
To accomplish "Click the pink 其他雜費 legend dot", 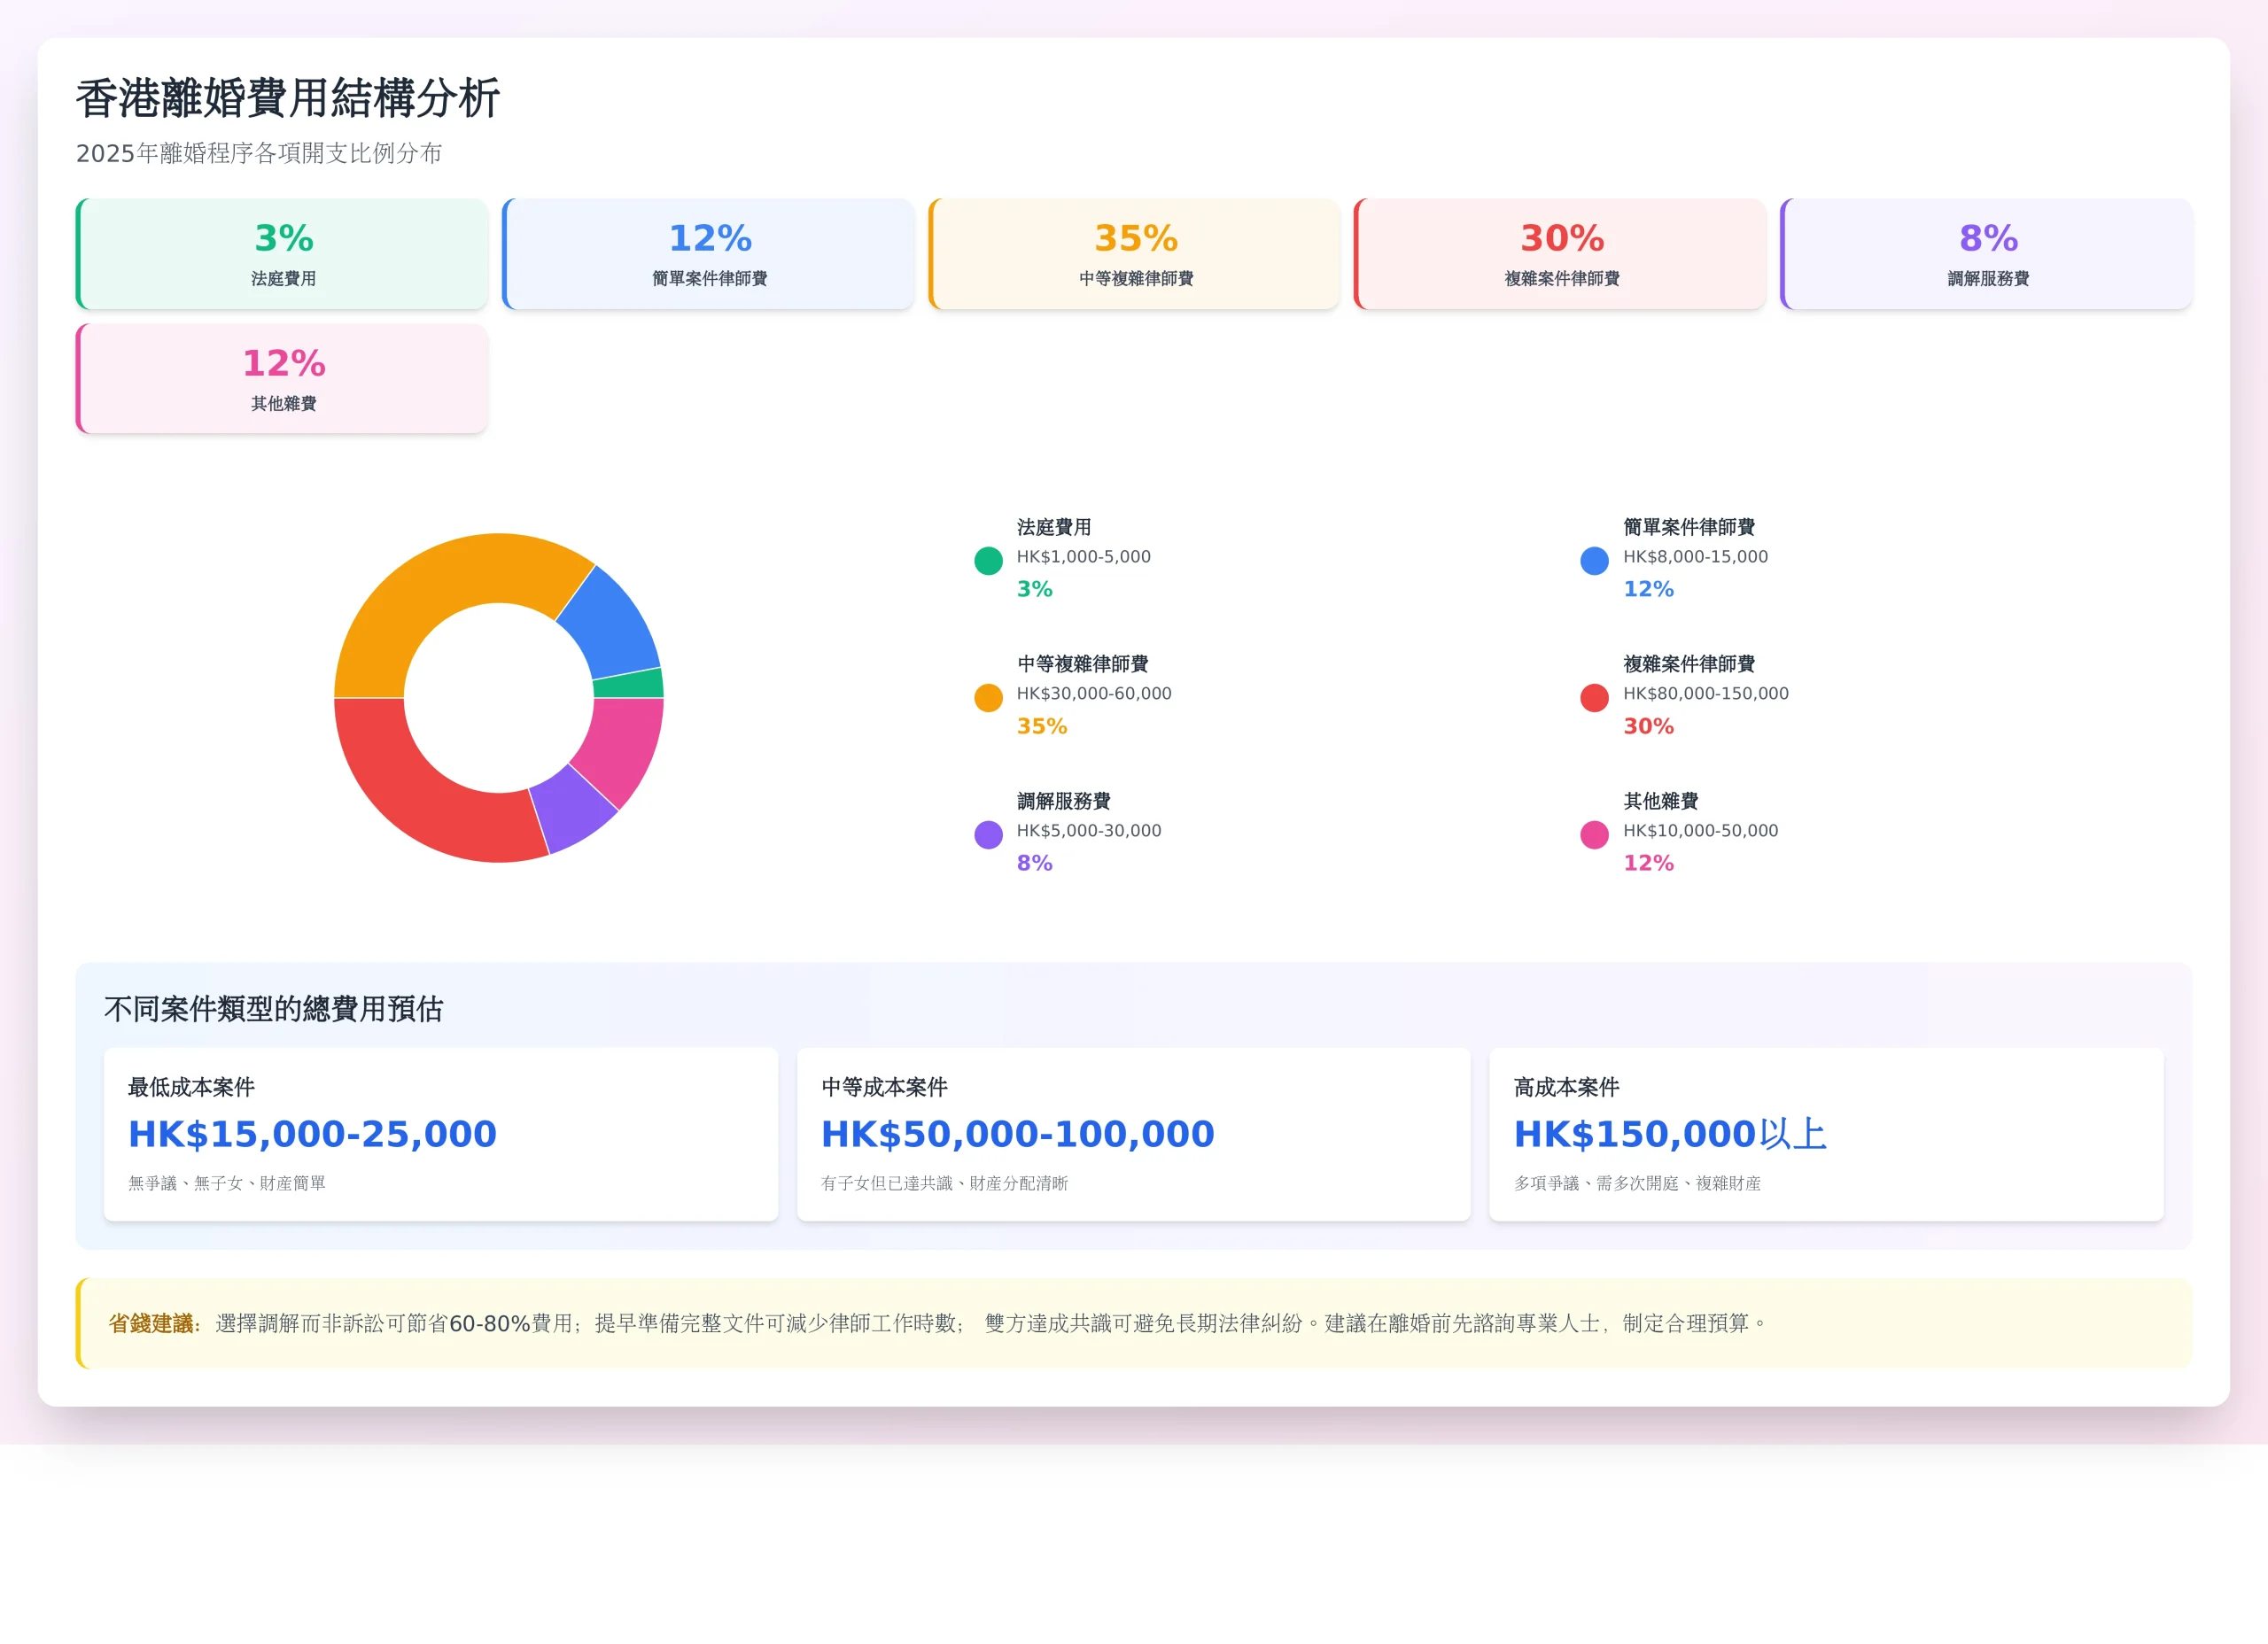I will (1594, 835).
